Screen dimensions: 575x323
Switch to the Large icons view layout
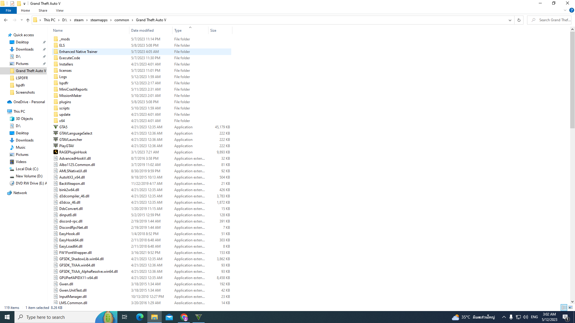pyautogui.click(x=571, y=307)
